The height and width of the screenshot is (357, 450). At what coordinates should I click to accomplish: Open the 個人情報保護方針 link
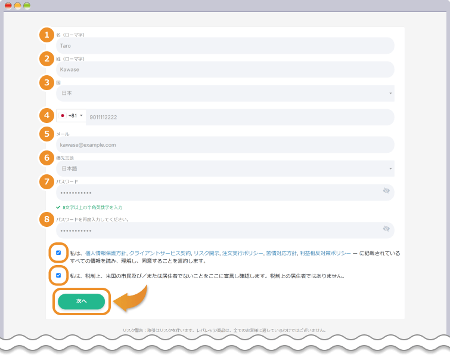coord(105,253)
